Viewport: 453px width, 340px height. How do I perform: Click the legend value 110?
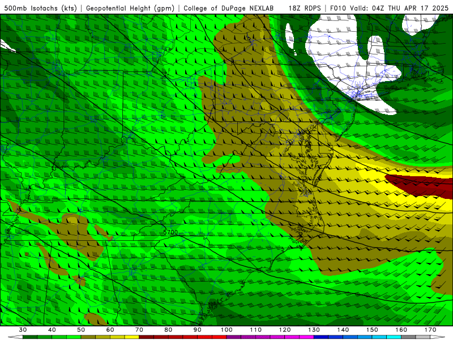coord(256,330)
